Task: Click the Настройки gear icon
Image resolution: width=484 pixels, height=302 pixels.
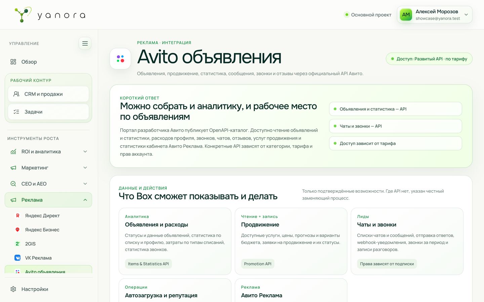Action: pyautogui.click(x=13, y=289)
